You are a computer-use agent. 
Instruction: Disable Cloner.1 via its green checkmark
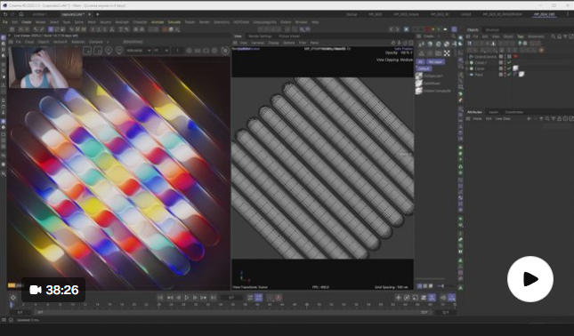point(509,62)
